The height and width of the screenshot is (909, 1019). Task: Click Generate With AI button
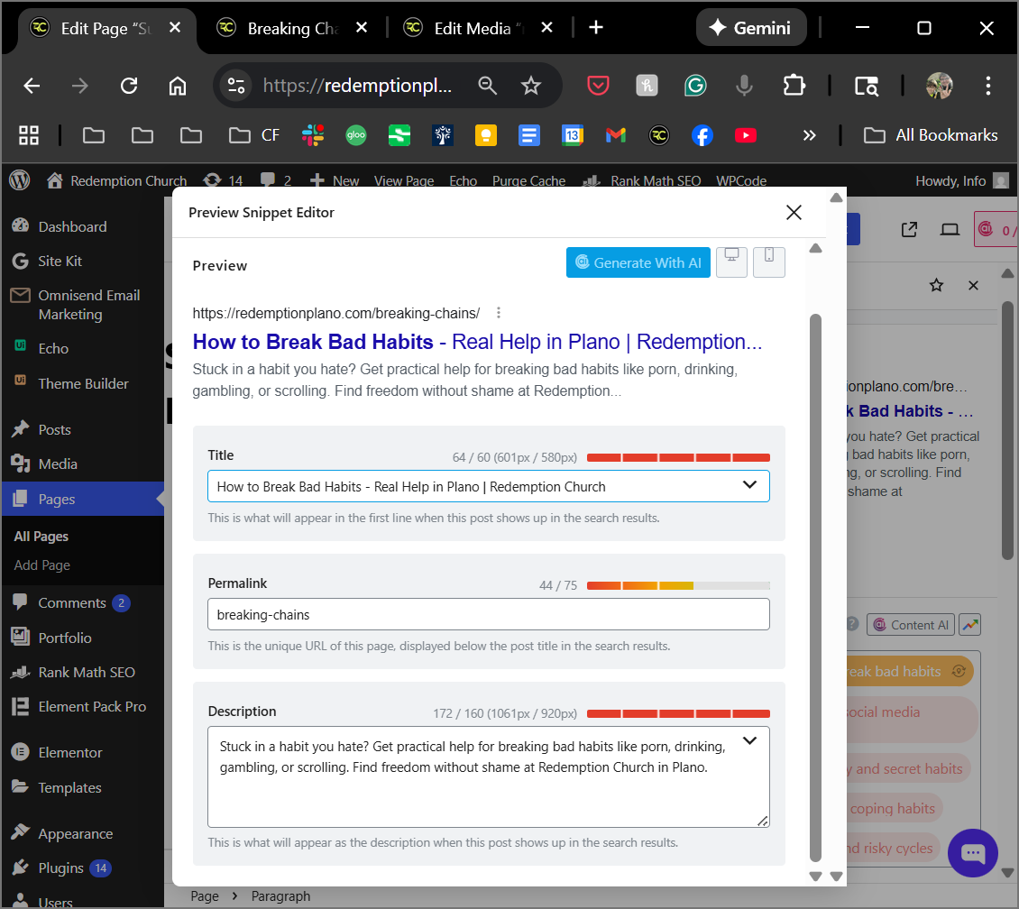[638, 262]
